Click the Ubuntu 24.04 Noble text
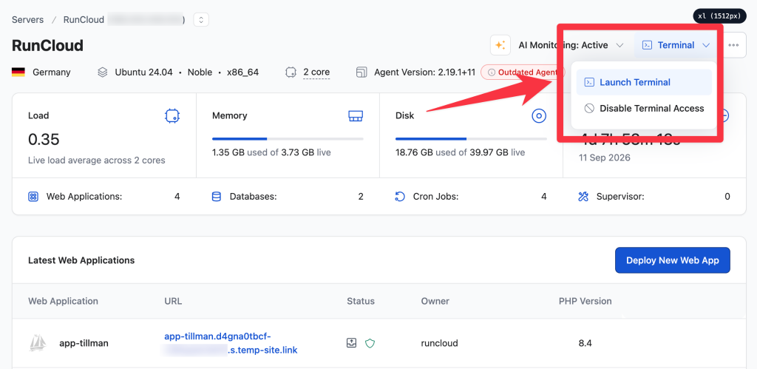The width and height of the screenshot is (757, 369). click(163, 72)
